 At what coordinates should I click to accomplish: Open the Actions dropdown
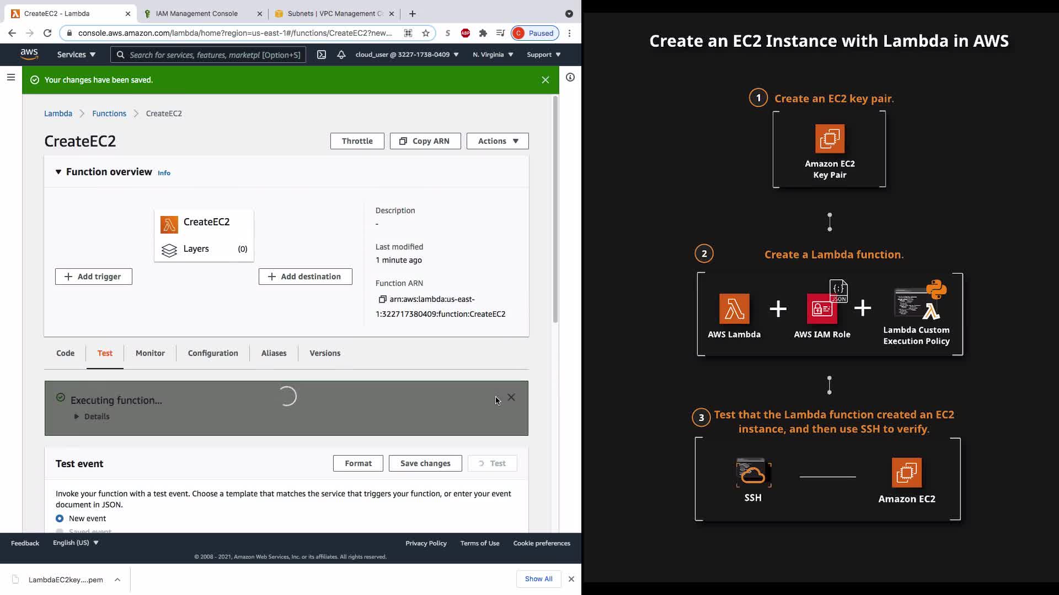(498, 141)
